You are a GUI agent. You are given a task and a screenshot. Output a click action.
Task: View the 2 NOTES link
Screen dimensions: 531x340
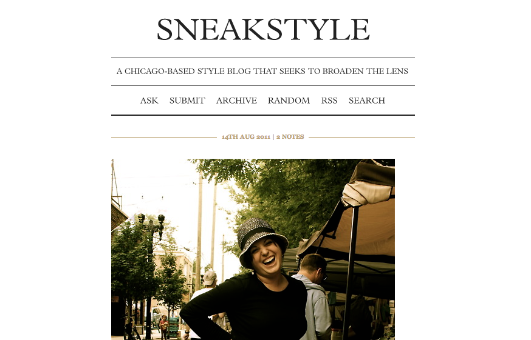pyautogui.click(x=290, y=137)
